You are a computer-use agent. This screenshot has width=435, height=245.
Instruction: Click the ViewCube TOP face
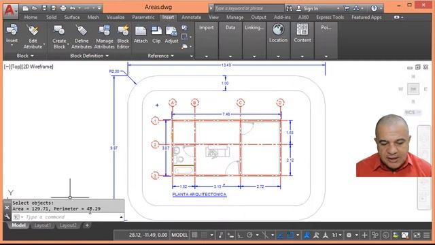413,89
